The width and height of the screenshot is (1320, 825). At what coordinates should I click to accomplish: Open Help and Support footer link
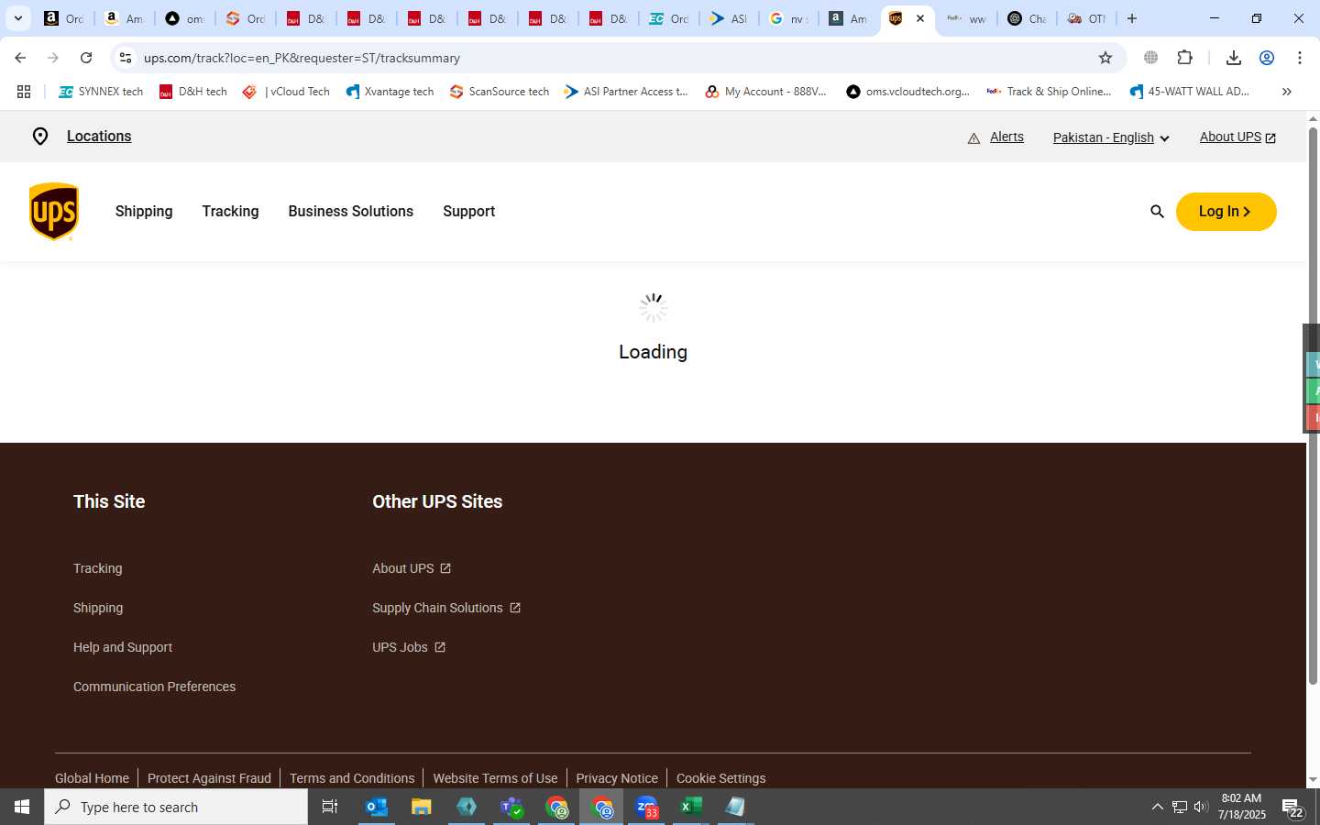[123, 647]
